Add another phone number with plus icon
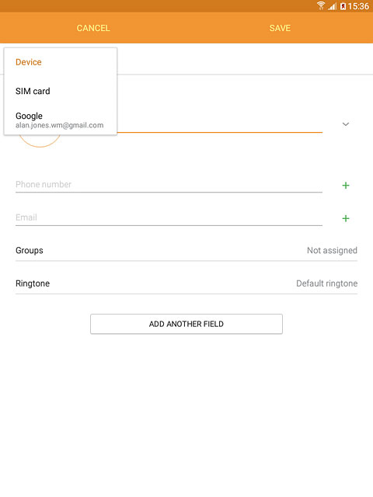The height and width of the screenshot is (497, 373). pyautogui.click(x=346, y=186)
